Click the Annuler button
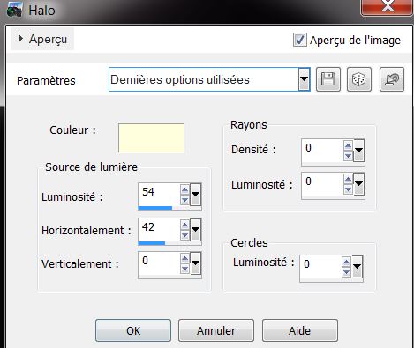The height and width of the screenshot is (348, 414). (216, 330)
